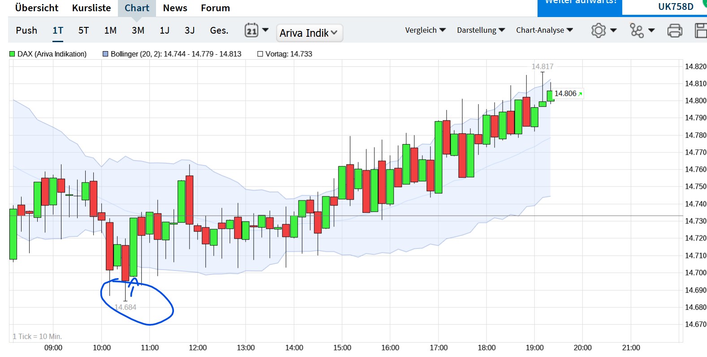707x357 pixels.
Task: Open the Chart-Analyse dropdown
Action: point(544,30)
